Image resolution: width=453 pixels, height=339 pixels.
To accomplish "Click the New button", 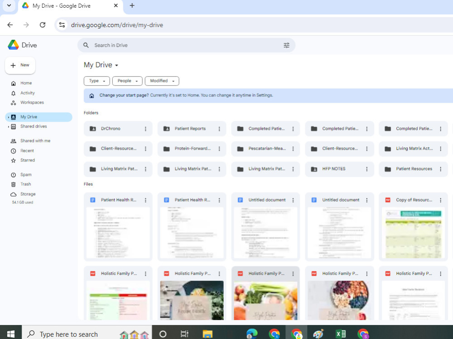I will coord(20,66).
